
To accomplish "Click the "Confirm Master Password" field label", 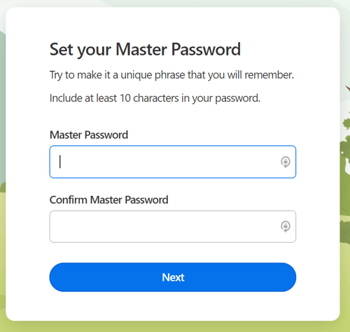I will pyautogui.click(x=109, y=200).
